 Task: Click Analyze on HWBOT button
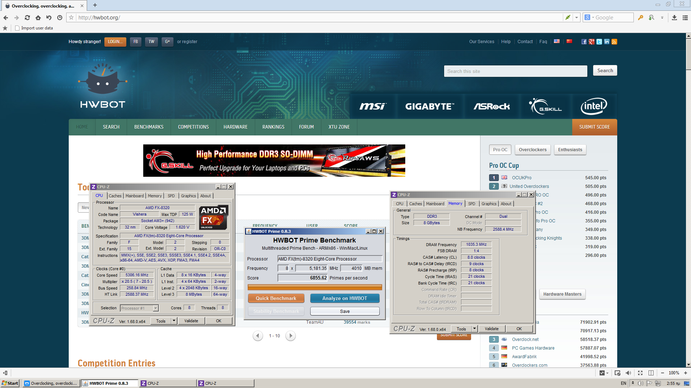pos(345,299)
